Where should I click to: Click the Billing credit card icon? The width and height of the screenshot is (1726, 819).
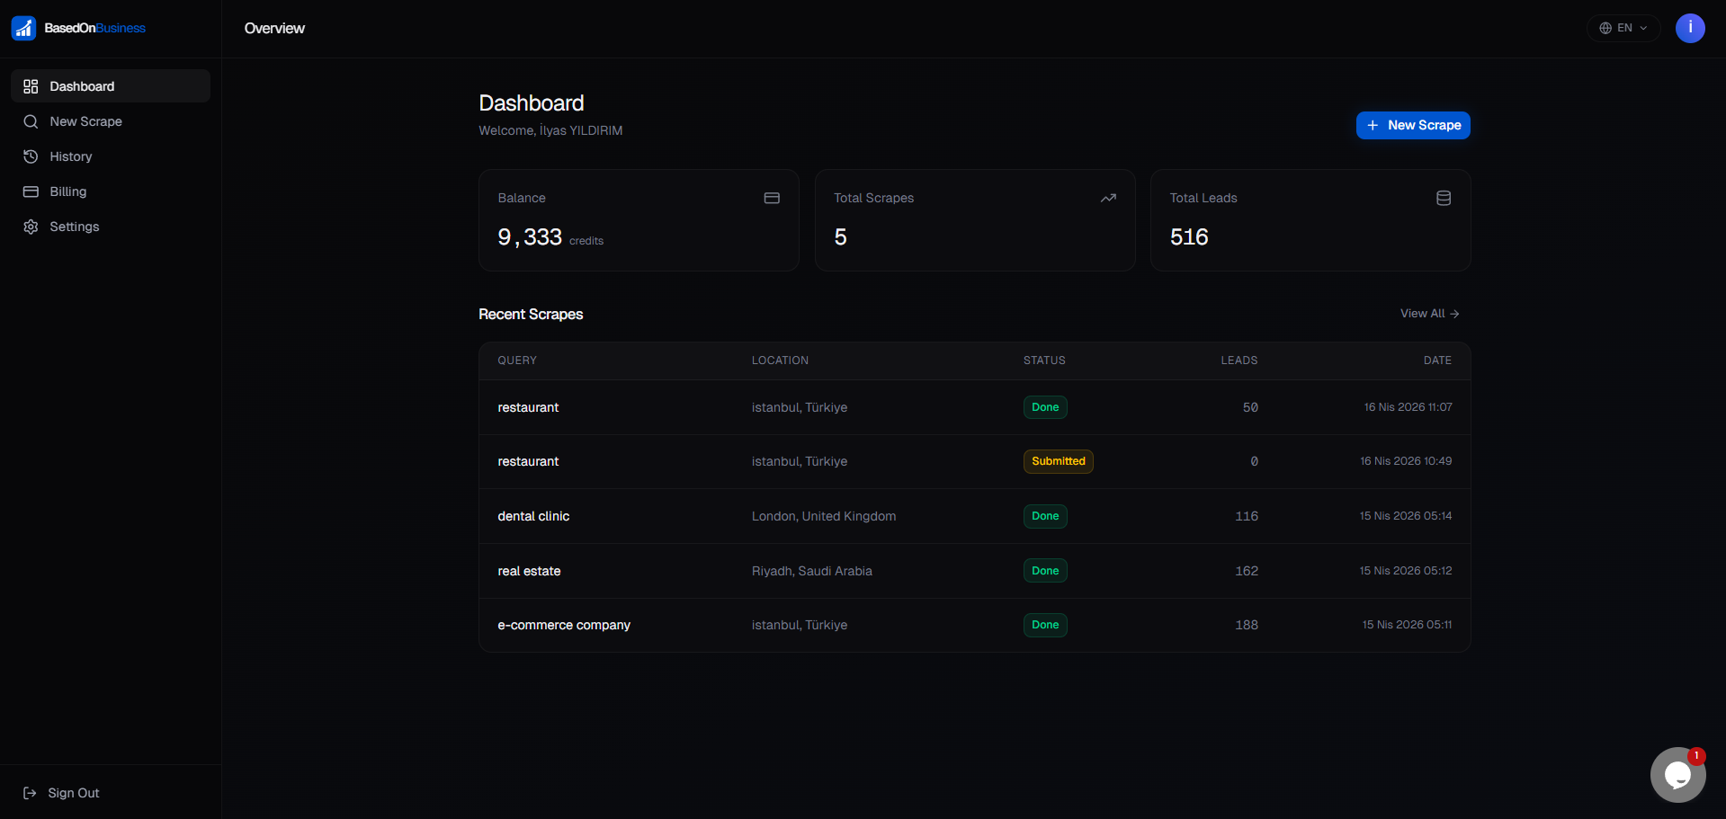click(31, 191)
